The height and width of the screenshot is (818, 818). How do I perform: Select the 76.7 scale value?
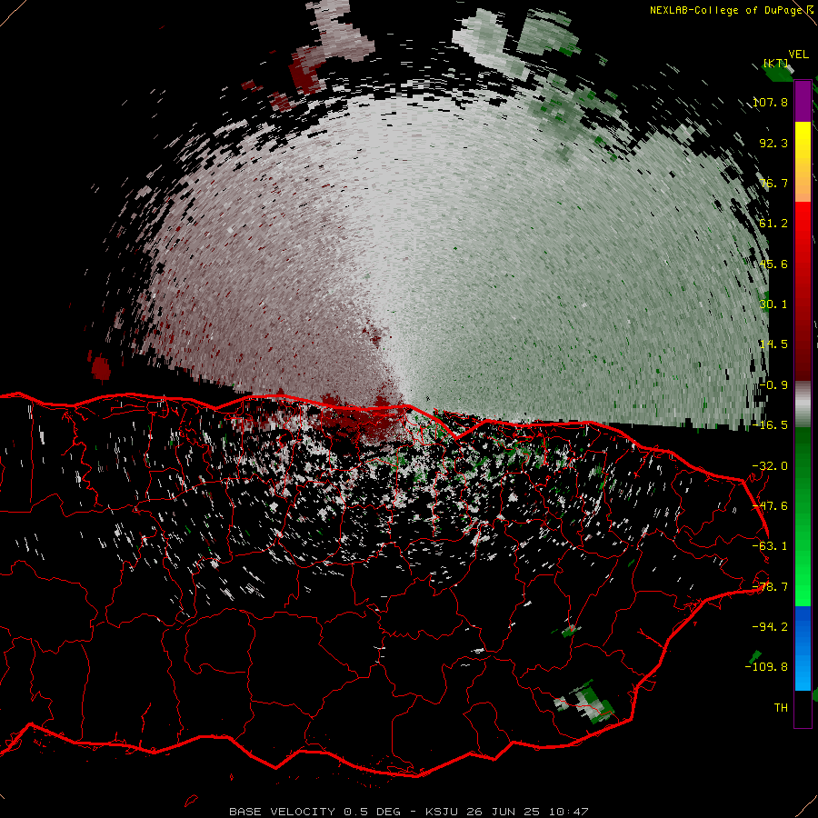[x=773, y=183]
